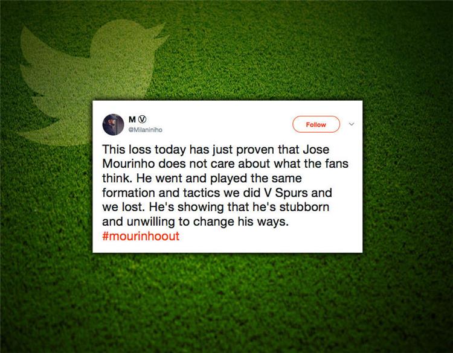Click the word 'think.' on the third line
This screenshot has height=353, width=453.
[117, 178]
